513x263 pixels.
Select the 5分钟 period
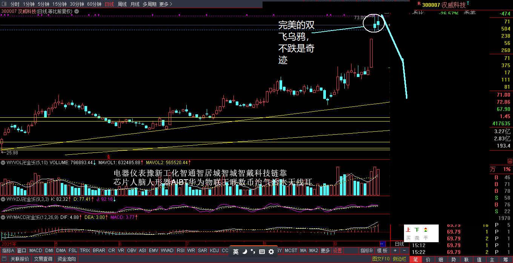(43, 4)
